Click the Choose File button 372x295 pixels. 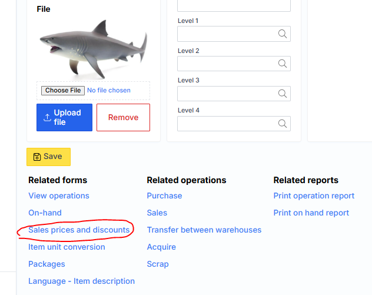[x=63, y=91]
